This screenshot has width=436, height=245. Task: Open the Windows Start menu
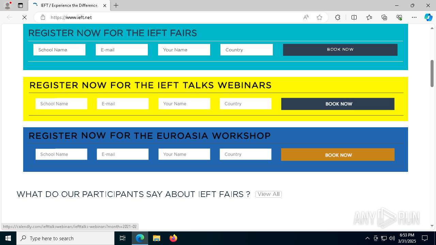tap(8, 238)
